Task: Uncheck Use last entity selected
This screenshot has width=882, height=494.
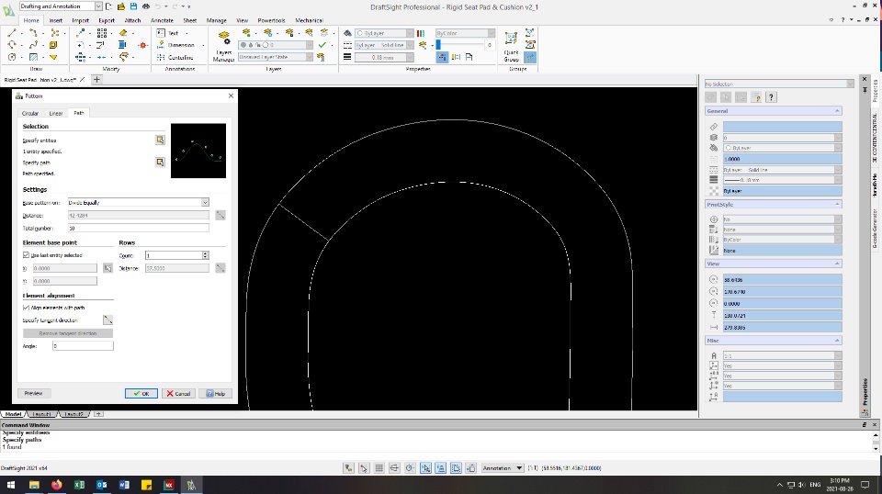Action: pyautogui.click(x=26, y=255)
